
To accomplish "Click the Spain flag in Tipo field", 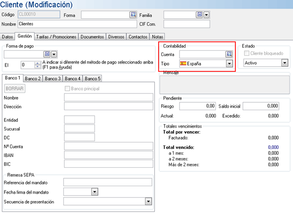I will (183, 64).
